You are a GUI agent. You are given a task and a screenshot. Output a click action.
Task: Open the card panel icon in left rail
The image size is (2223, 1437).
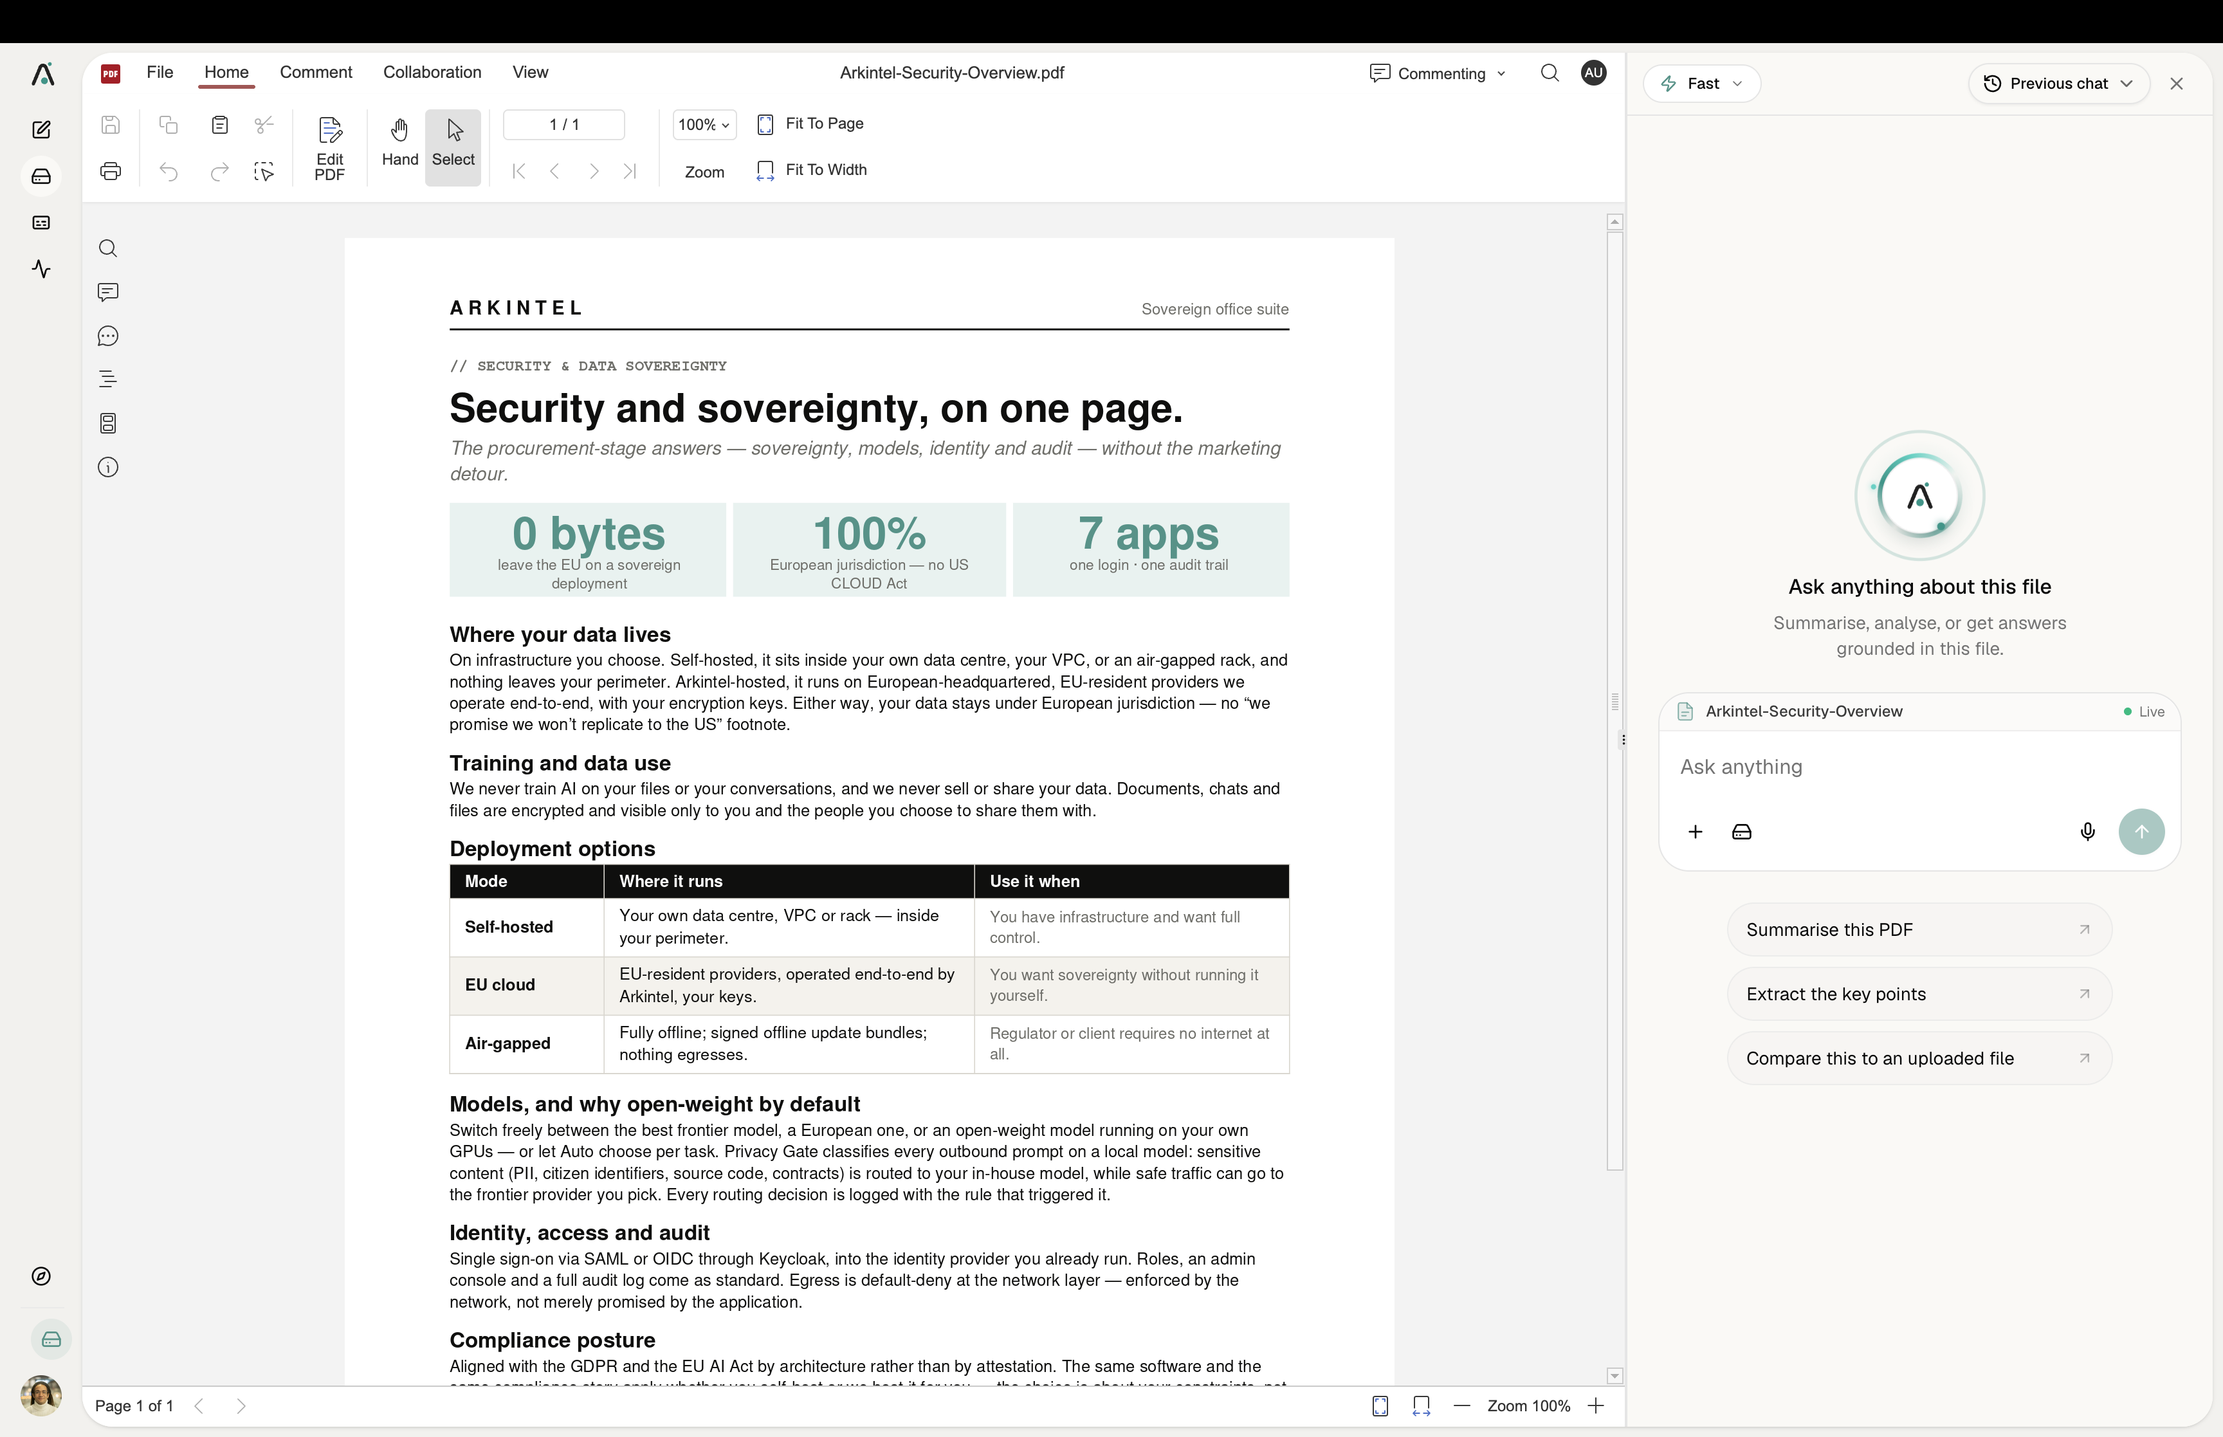coord(41,223)
